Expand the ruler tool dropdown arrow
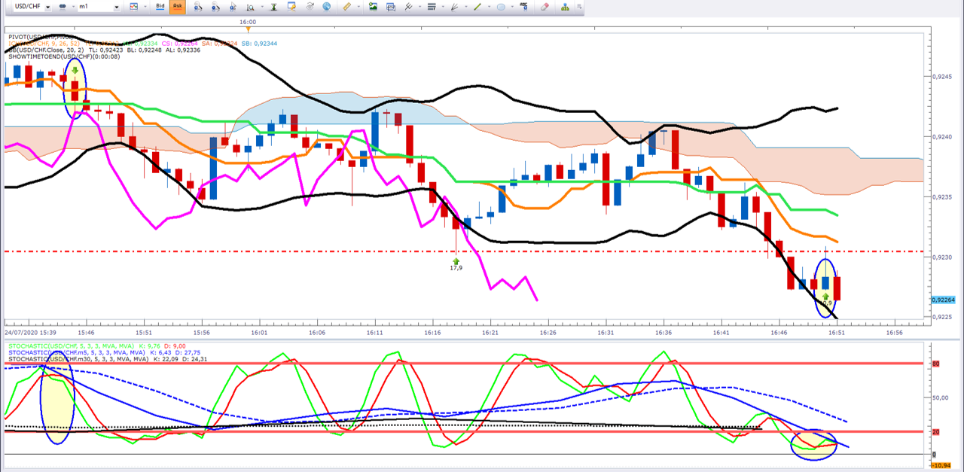The width and height of the screenshot is (964, 472). [358, 8]
